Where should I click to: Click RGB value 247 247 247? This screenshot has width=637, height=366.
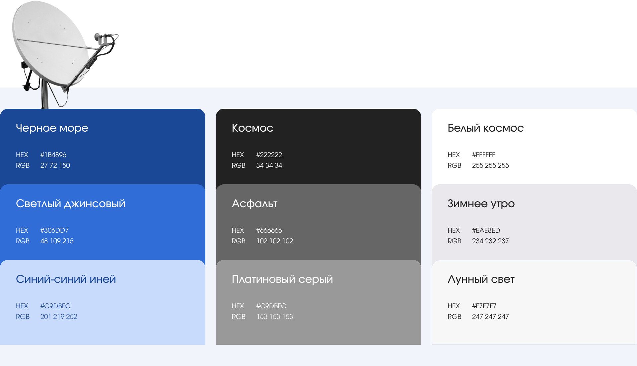pyautogui.click(x=490, y=317)
